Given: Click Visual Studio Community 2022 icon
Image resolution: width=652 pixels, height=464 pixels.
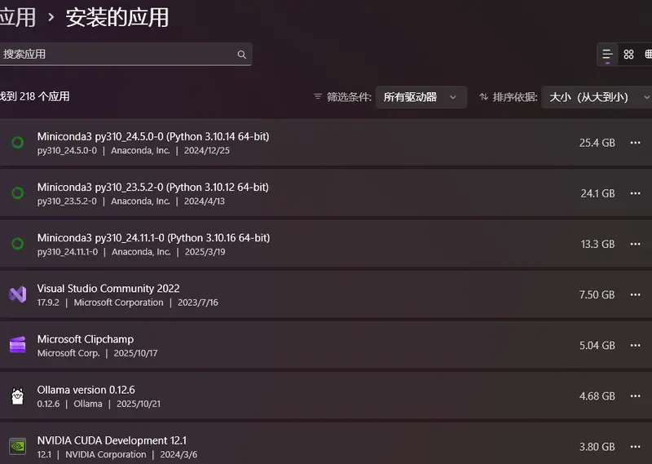Looking at the screenshot, I should click(x=17, y=294).
